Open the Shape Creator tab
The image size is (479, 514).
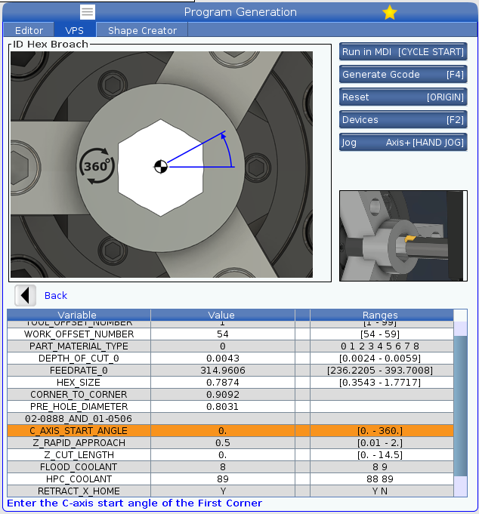pyautogui.click(x=142, y=30)
